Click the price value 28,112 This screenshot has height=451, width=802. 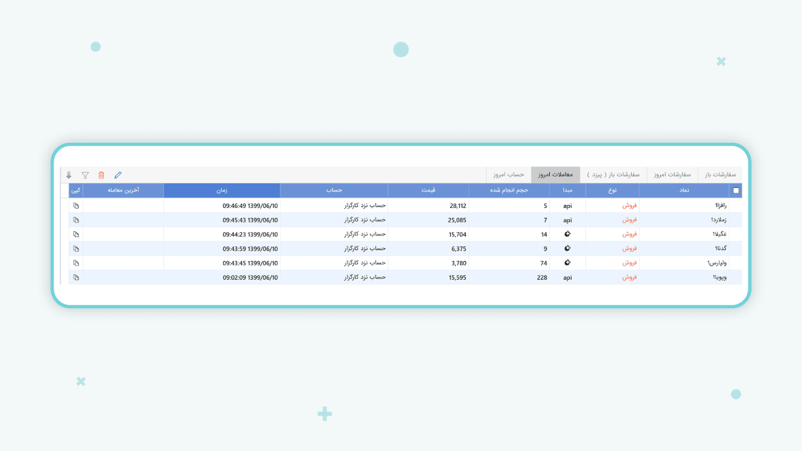click(x=457, y=206)
